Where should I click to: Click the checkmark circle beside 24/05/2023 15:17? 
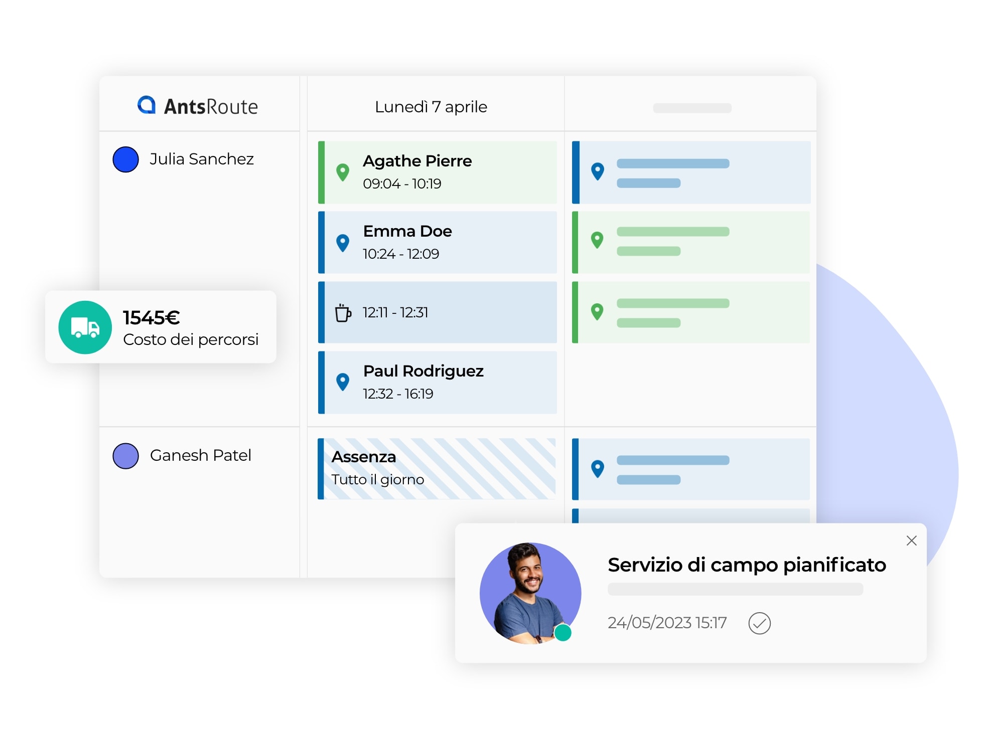tap(759, 623)
